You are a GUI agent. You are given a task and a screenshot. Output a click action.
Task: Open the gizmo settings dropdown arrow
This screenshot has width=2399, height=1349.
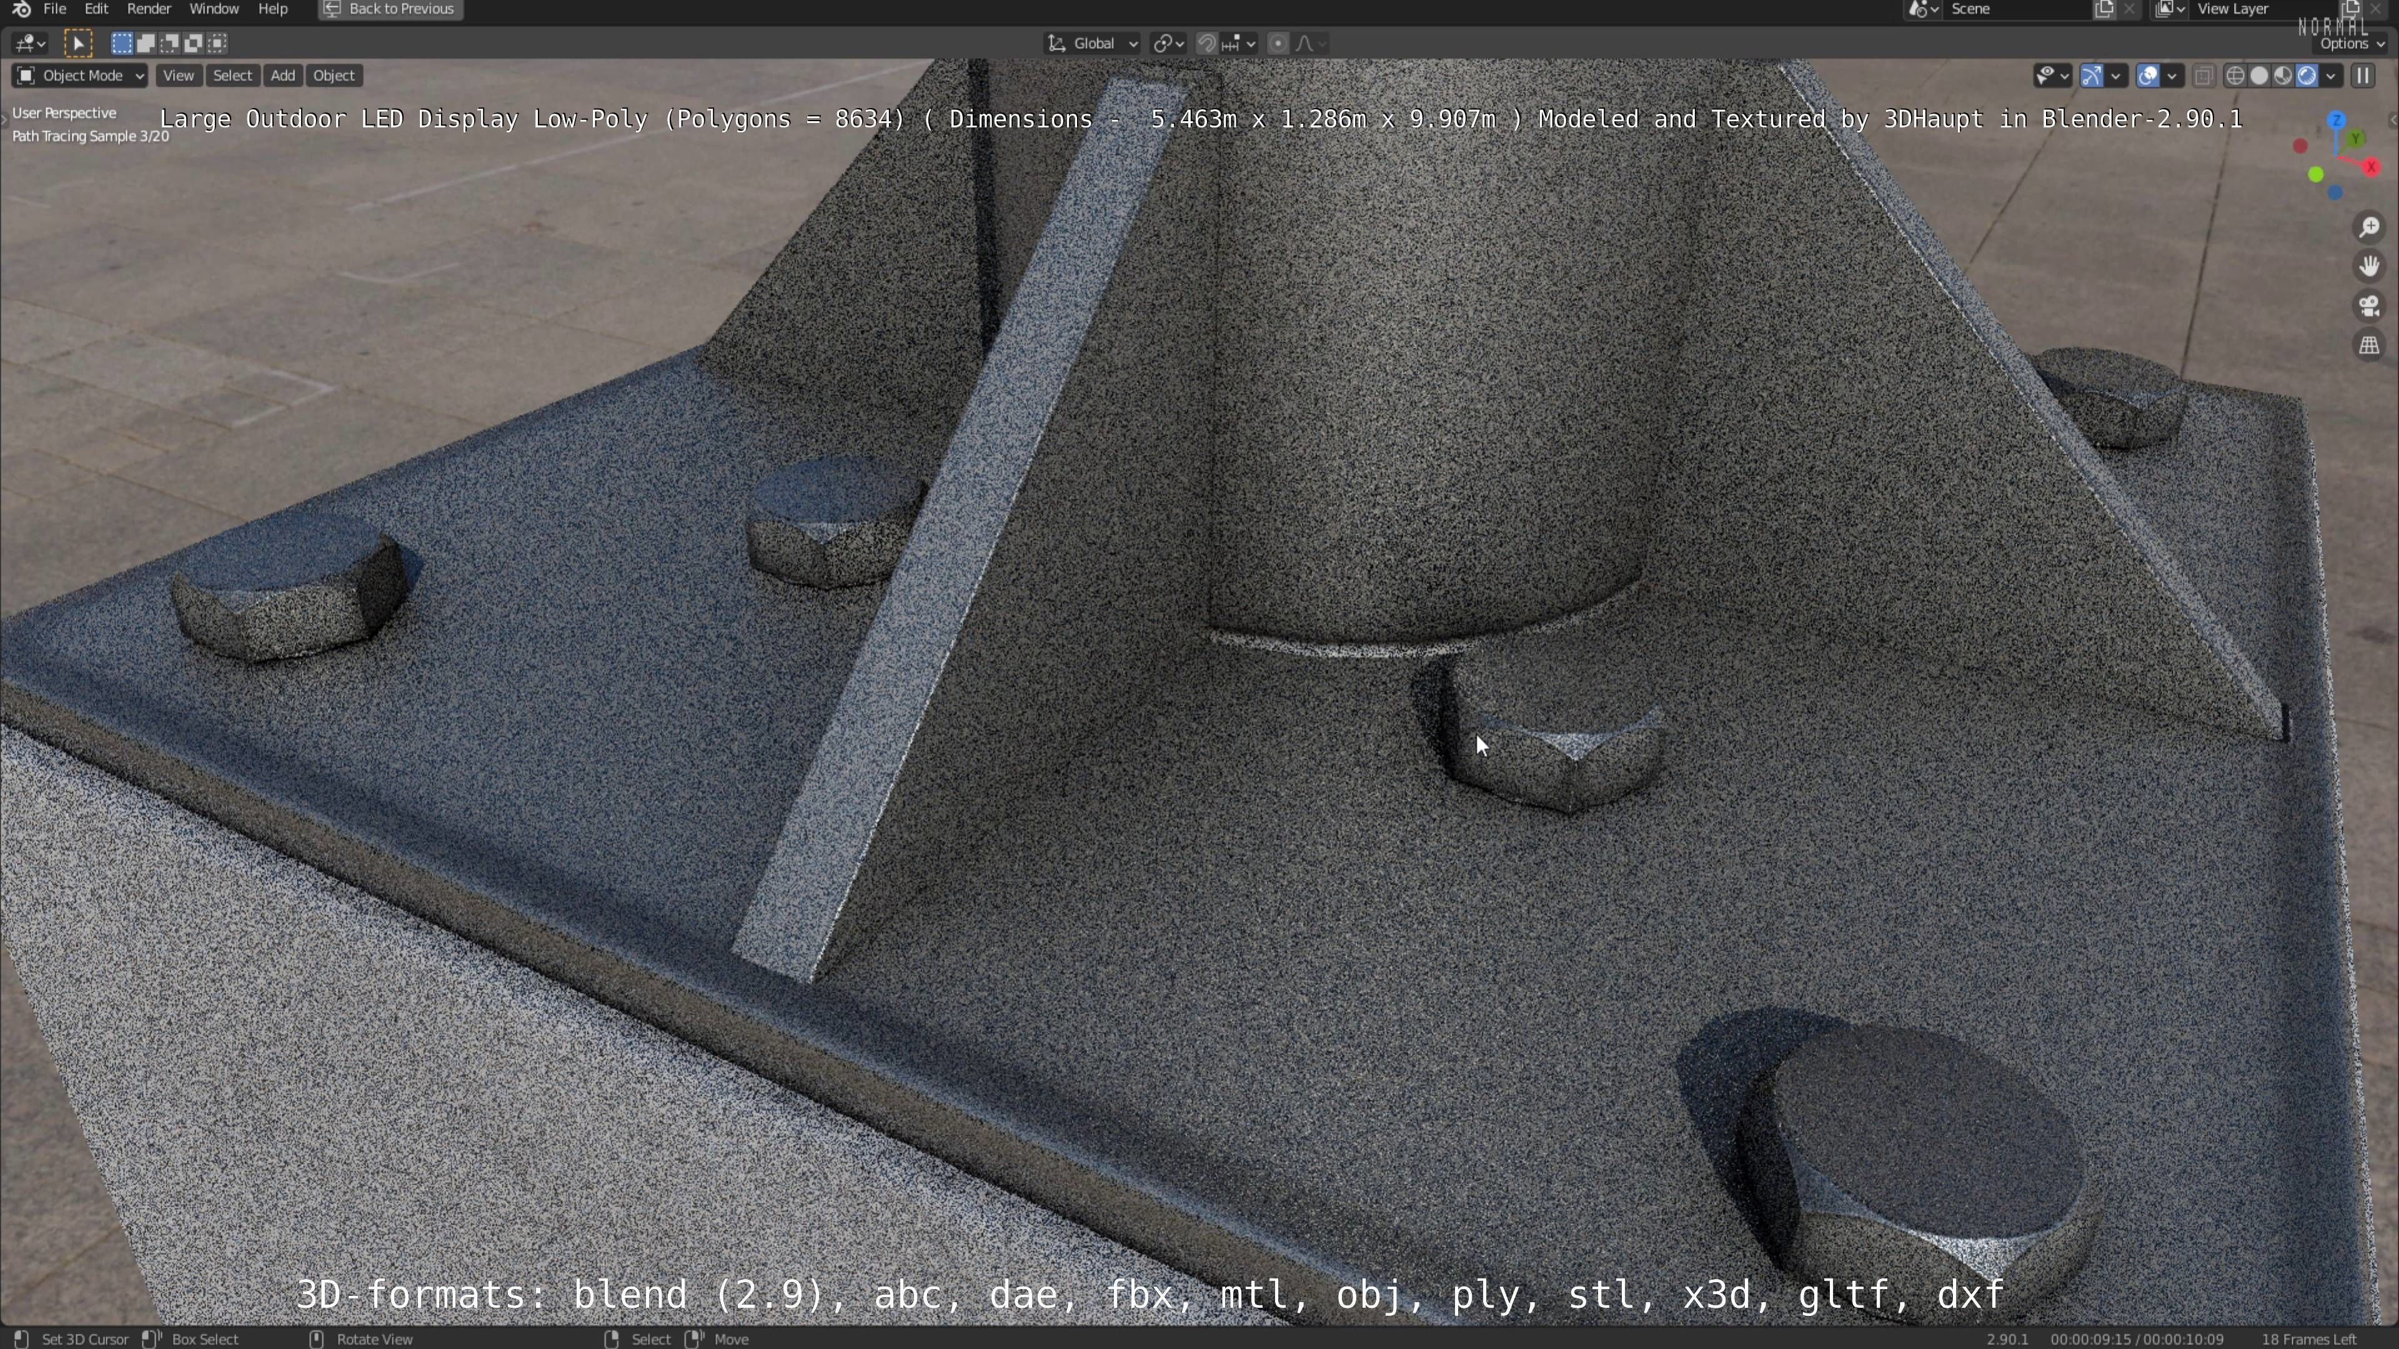(x=2116, y=76)
